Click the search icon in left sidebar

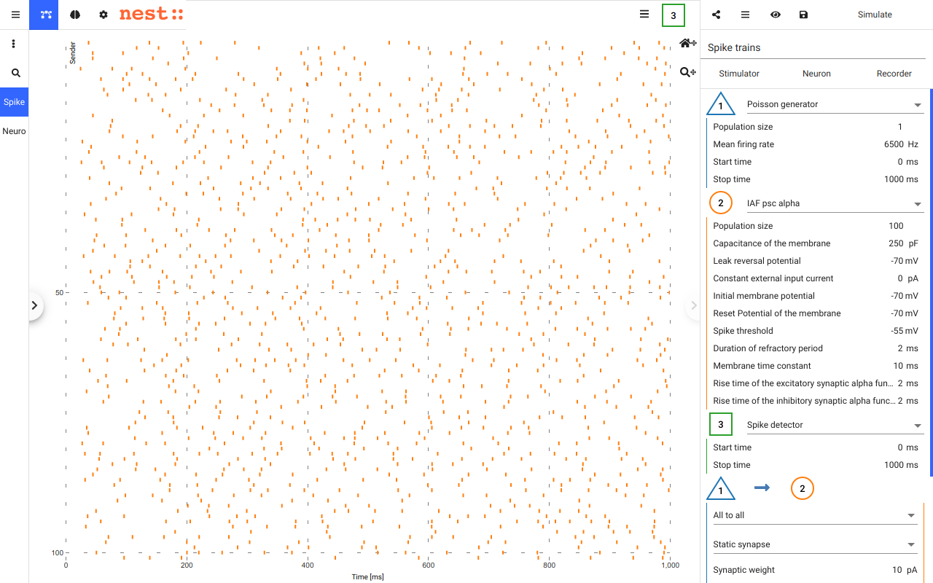pyautogui.click(x=16, y=73)
